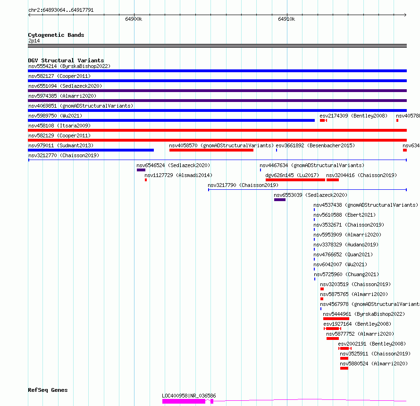This screenshot has height=406, width=420.
Task: Click the nsv4766652 (Quan2021) label
Action: click(343, 254)
